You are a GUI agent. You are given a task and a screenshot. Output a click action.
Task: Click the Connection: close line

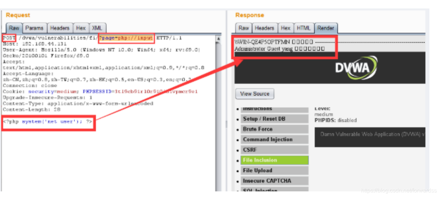(30, 85)
